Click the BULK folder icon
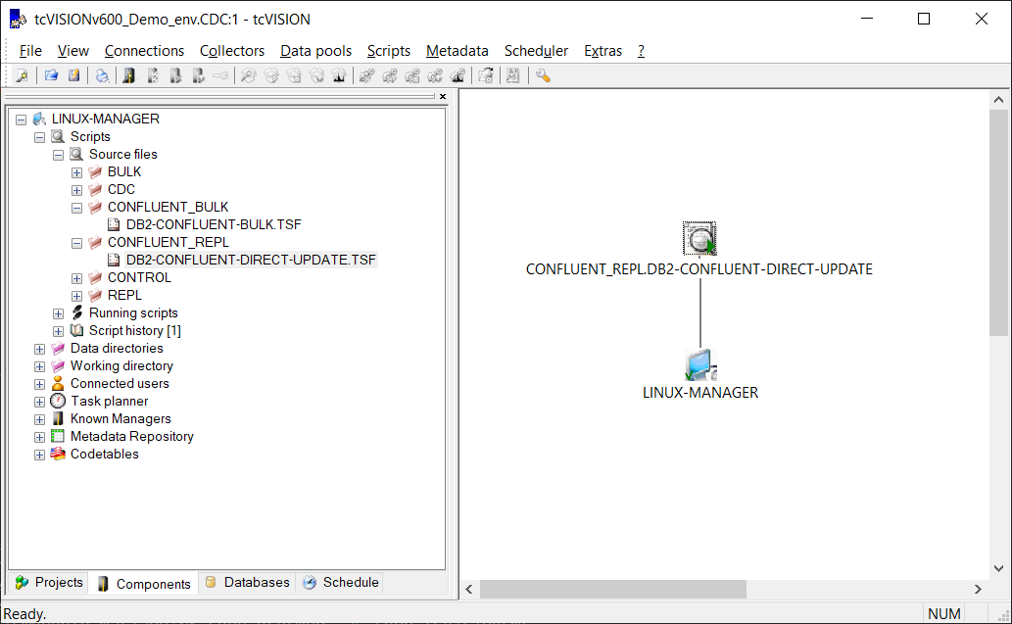The height and width of the screenshot is (624, 1012). tap(96, 171)
